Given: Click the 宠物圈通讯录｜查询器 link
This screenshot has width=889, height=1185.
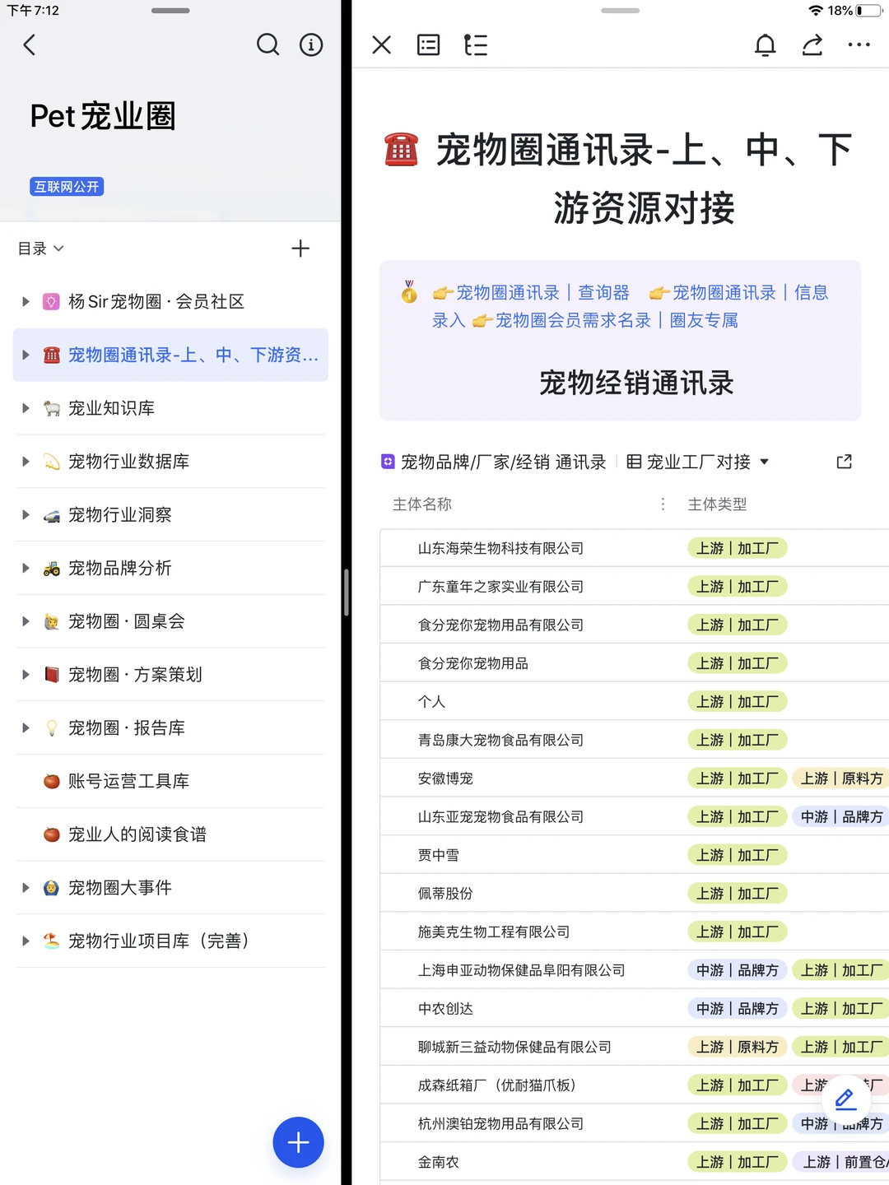Looking at the screenshot, I should click(543, 292).
